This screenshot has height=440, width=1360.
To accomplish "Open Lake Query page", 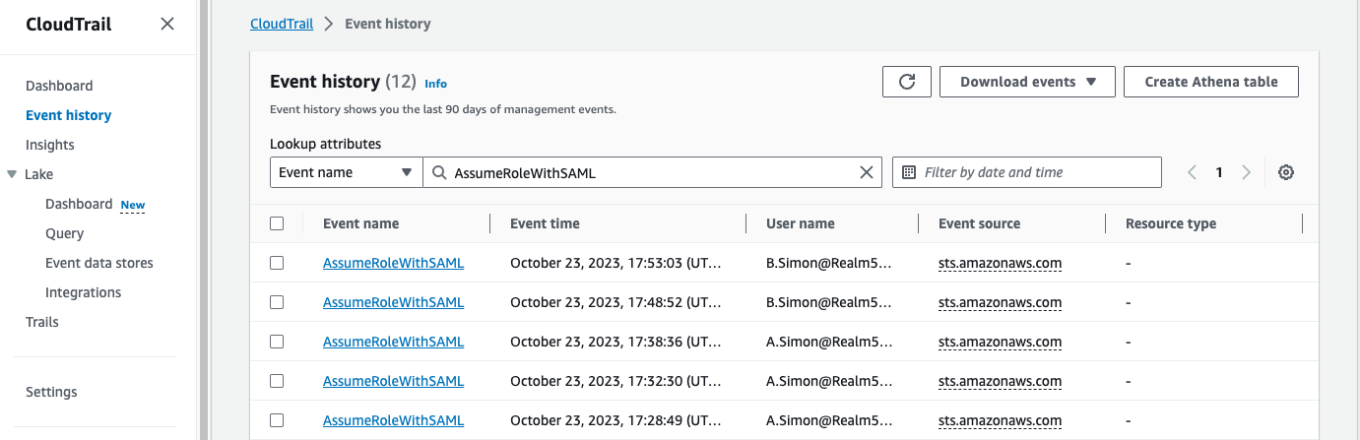I will (x=64, y=233).
